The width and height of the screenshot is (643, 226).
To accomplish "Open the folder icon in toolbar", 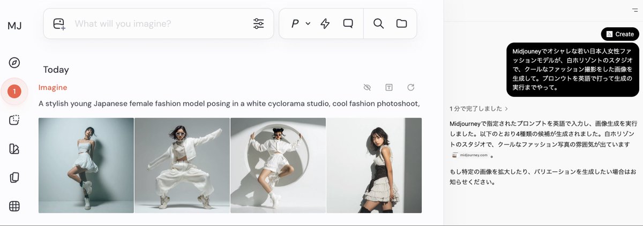I will point(401,24).
